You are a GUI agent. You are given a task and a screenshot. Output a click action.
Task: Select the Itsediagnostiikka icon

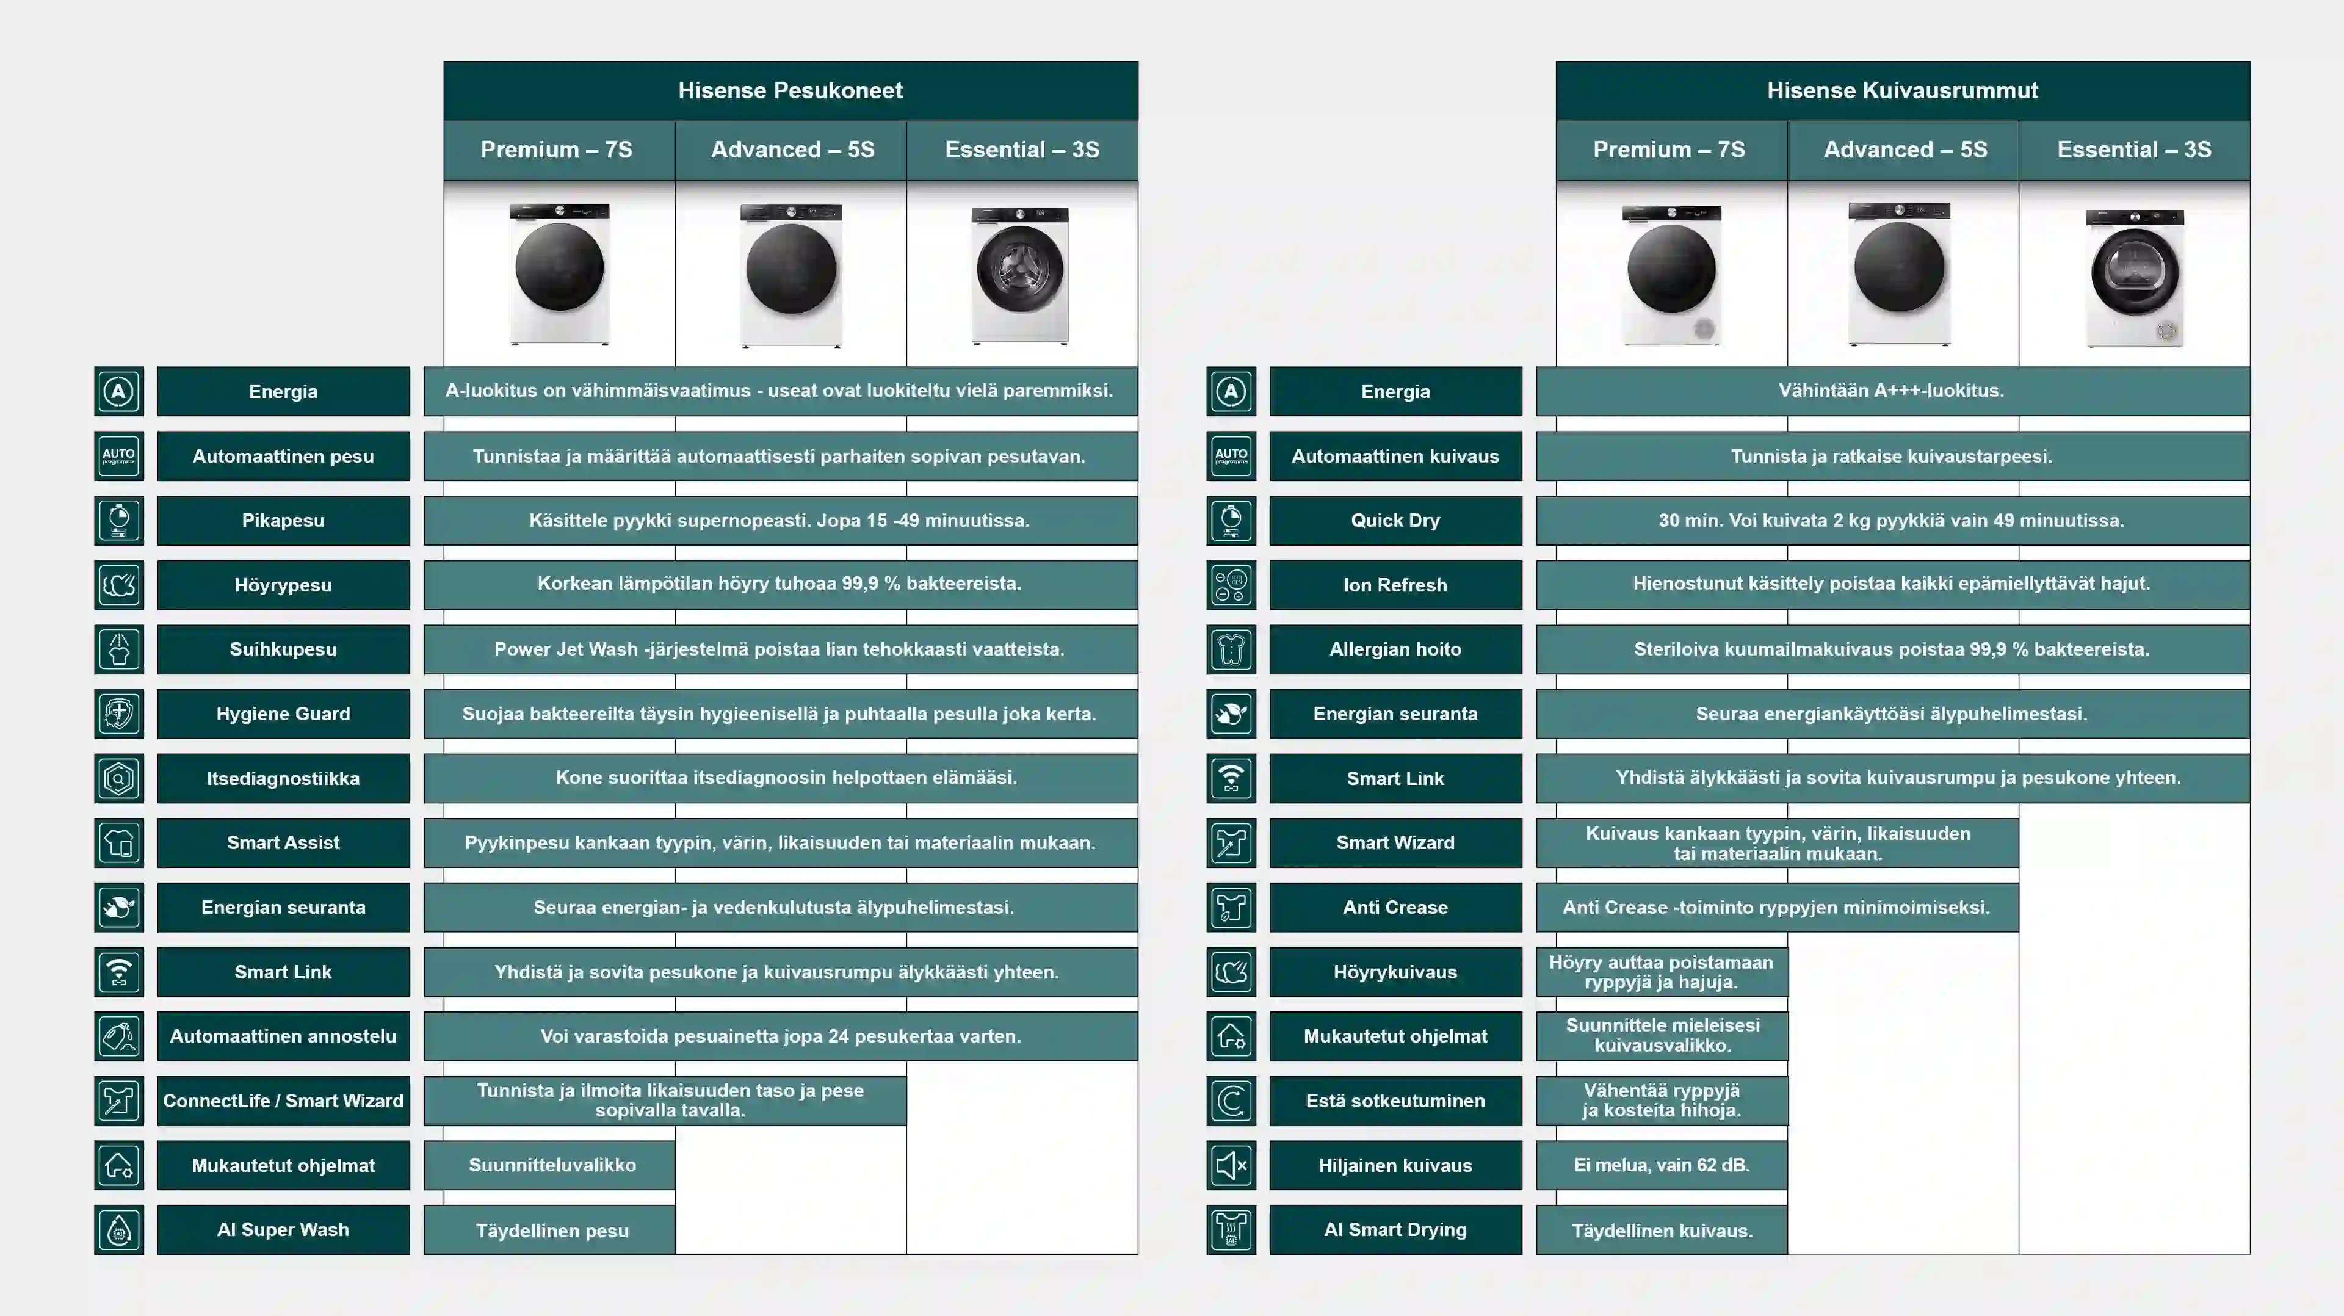coord(119,778)
